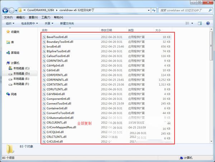Select 家庭组 in the navigation pane
The image size is (215, 162).
coord(13,53)
